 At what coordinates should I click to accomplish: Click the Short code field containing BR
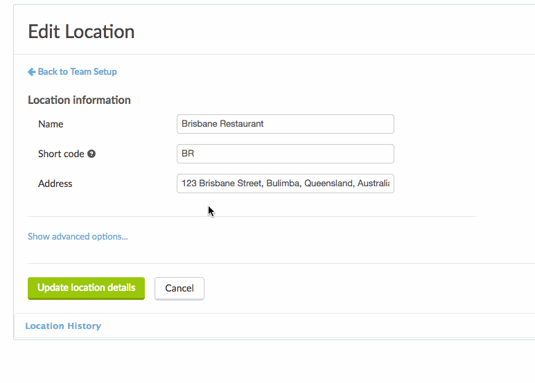point(286,154)
